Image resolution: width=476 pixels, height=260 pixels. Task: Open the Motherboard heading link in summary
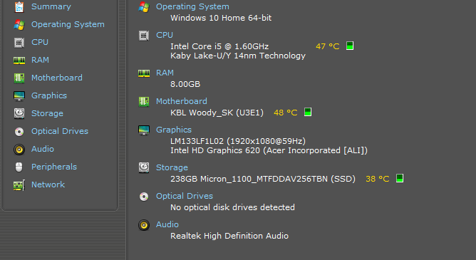[x=182, y=101]
